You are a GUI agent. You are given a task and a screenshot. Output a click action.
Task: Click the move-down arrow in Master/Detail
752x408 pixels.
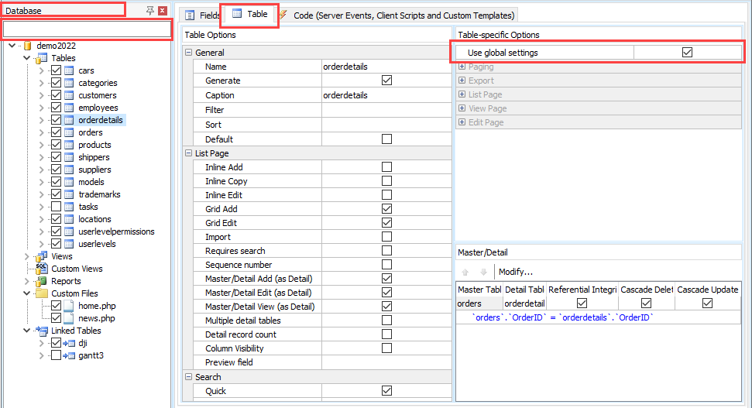(483, 272)
